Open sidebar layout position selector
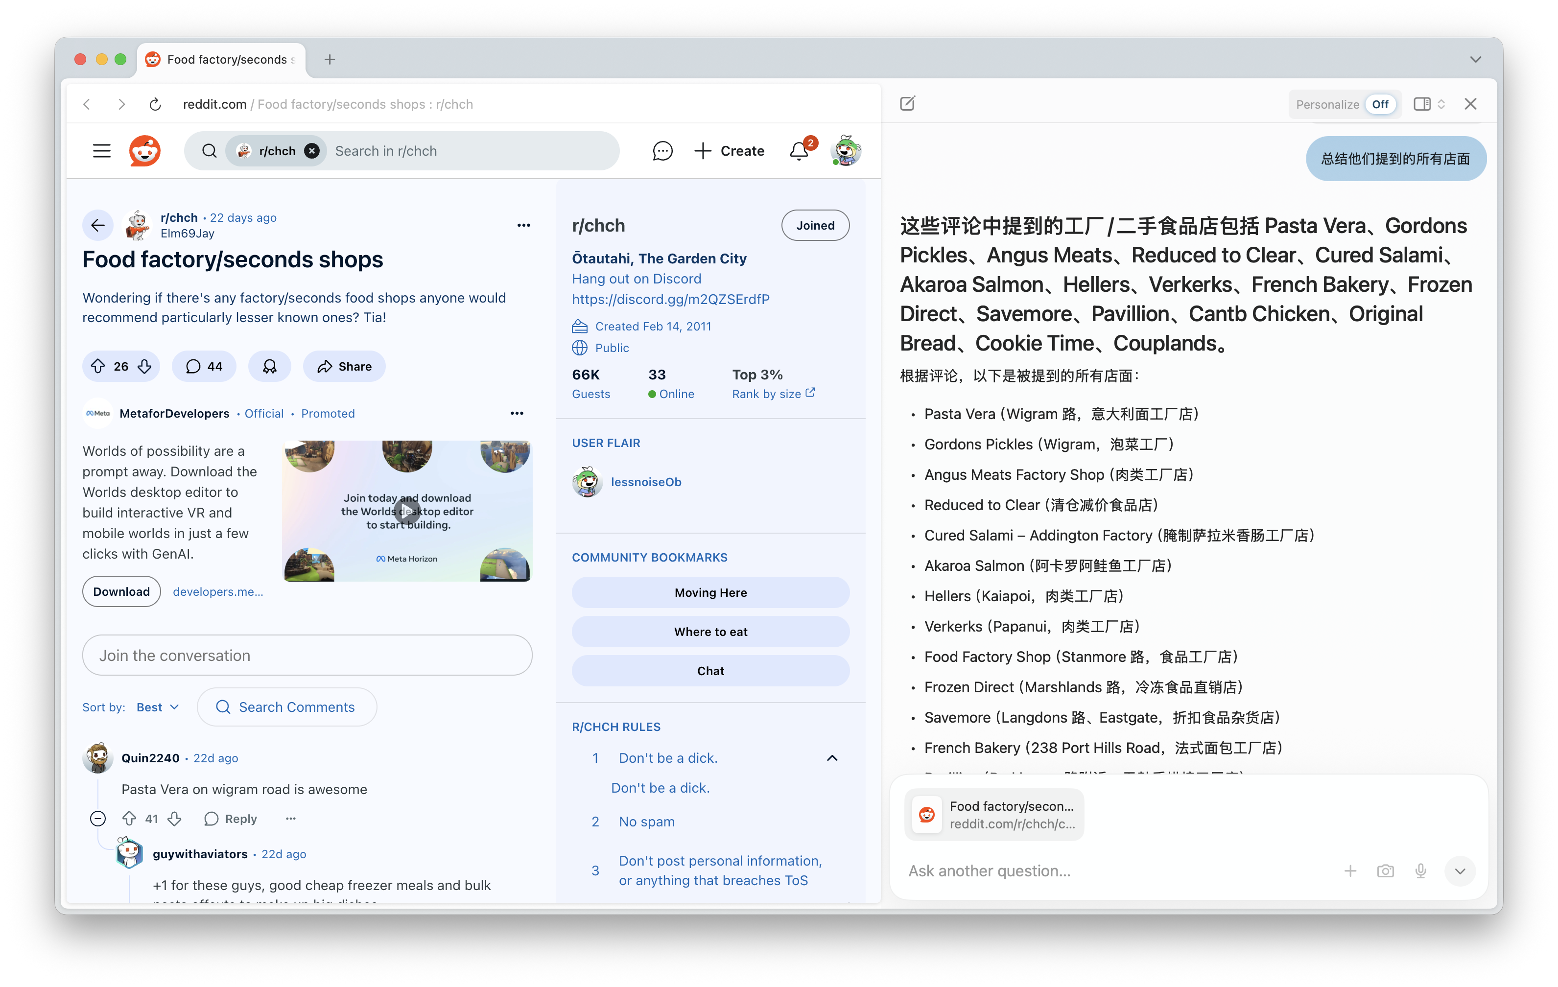 [1429, 104]
